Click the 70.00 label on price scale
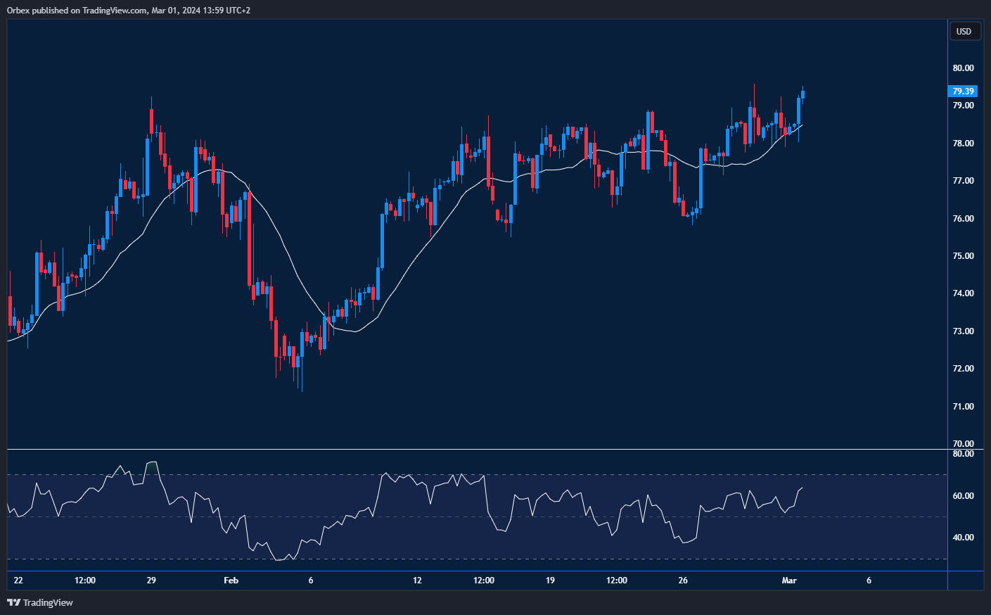 (x=963, y=444)
